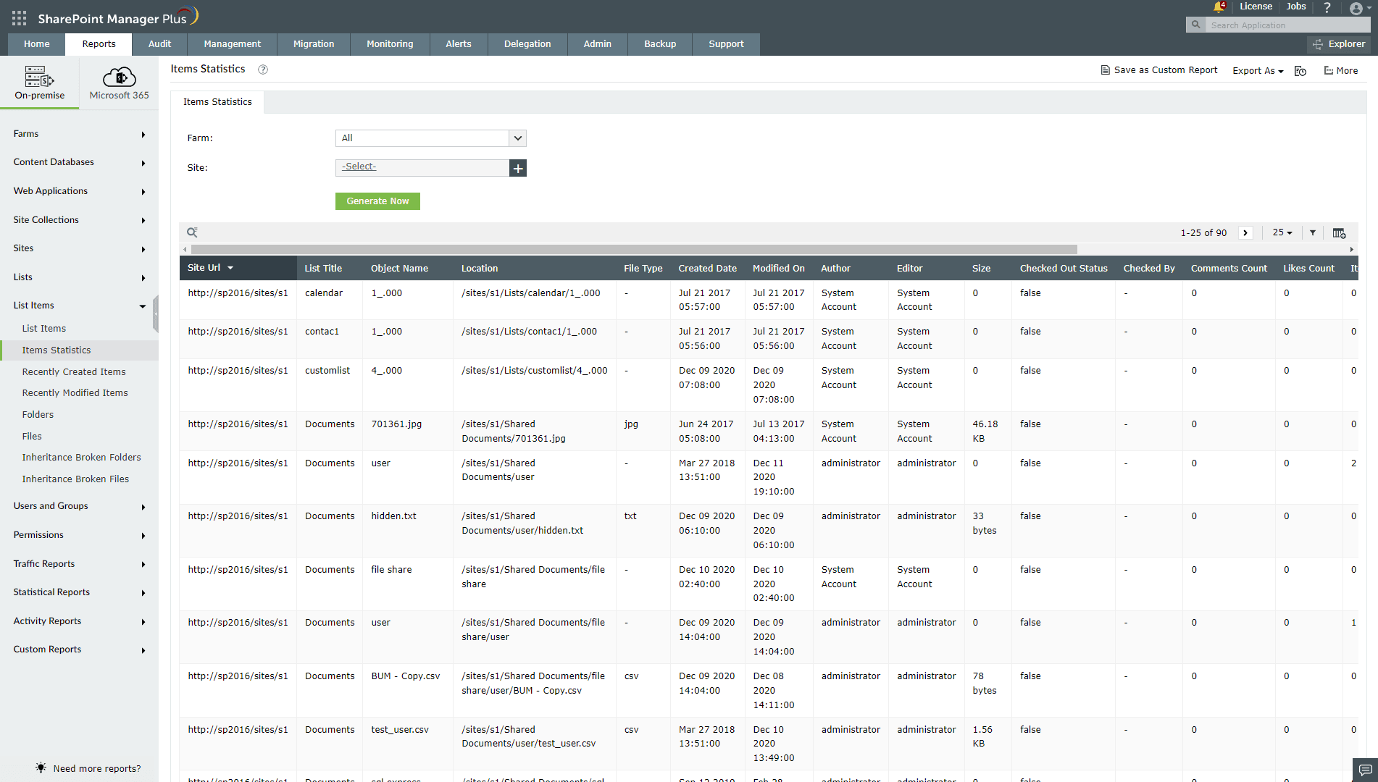Image resolution: width=1378 pixels, height=782 pixels.
Task: Open the chat support icon
Action: pyautogui.click(x=1365, y=769)
